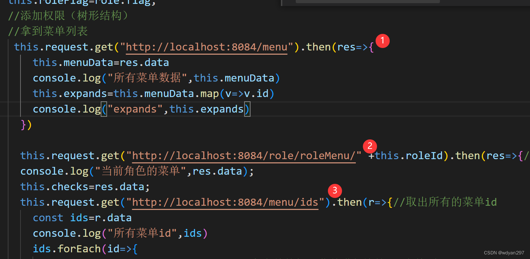530x259 pixels.
Task: Click the closing }) of the first then block
Action: pyautogui.click(x=26, y=125)
